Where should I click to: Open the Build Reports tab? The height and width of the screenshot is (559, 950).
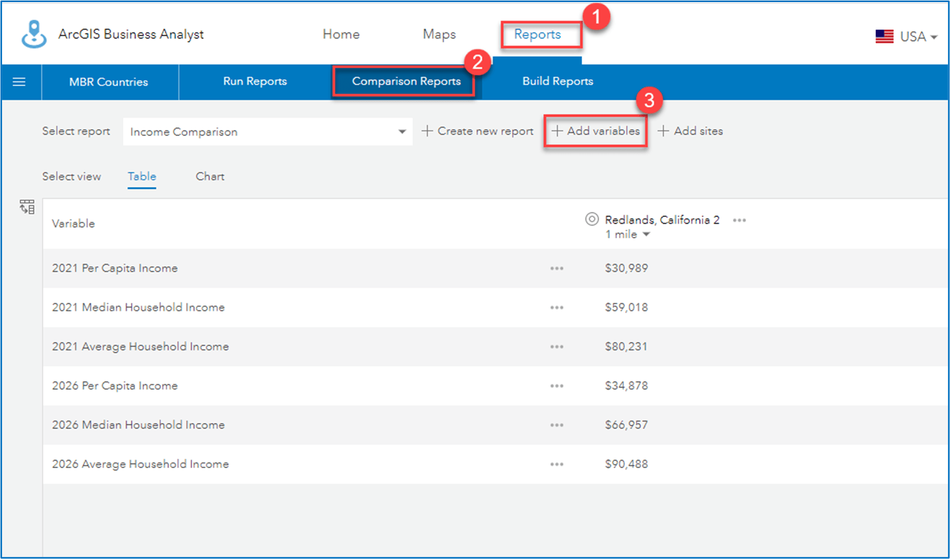tap(557, 81)
